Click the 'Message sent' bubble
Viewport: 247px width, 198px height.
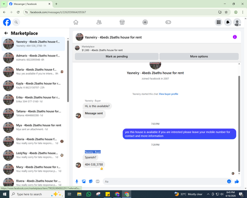(x=94, y=113)
